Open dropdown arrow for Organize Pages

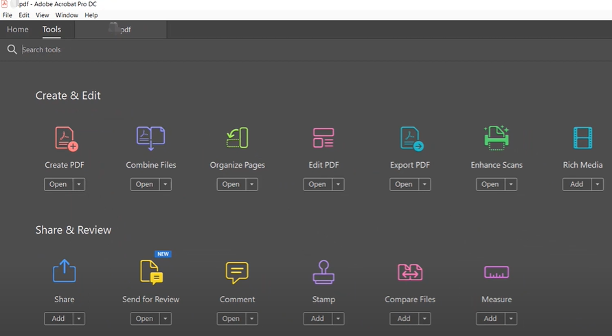pos(252,184)
